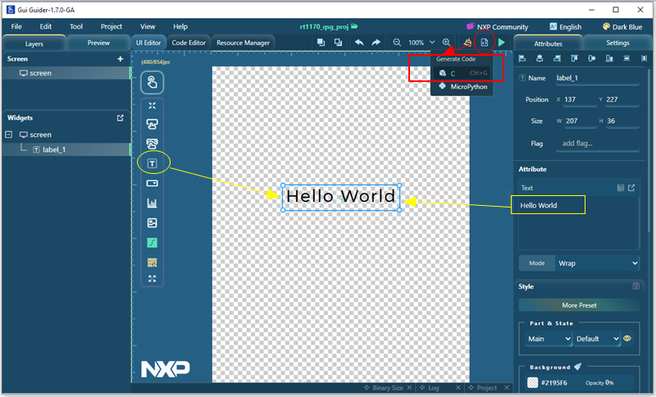Switch to the Resource Manager tab
The width and height of the screenshot is (656, 397).
243,43
